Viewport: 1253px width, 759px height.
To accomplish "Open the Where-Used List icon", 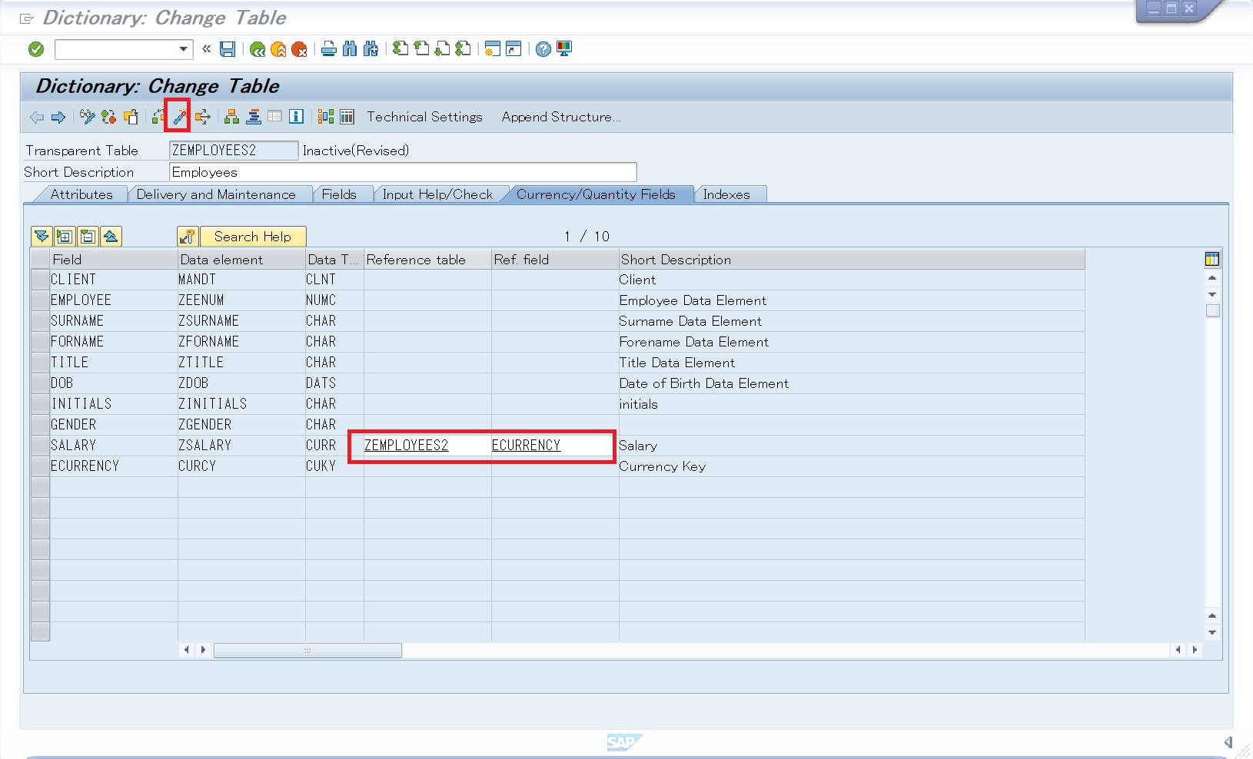I will pyautogui.click(x=202, y=117).
